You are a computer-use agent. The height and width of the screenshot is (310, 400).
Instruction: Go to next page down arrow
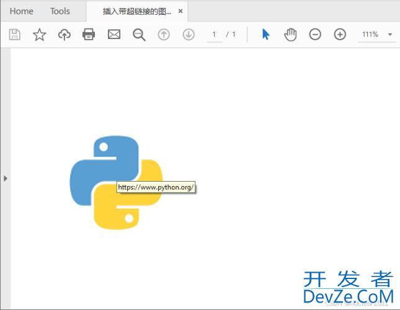pos(189,35)
